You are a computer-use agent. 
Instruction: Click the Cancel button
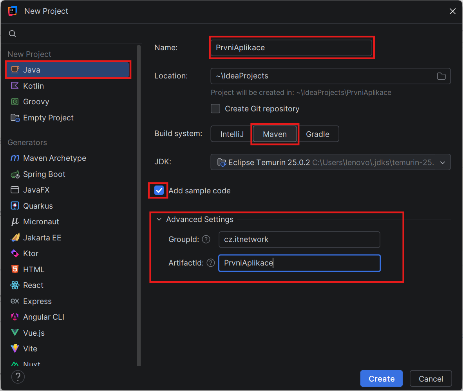431,378
